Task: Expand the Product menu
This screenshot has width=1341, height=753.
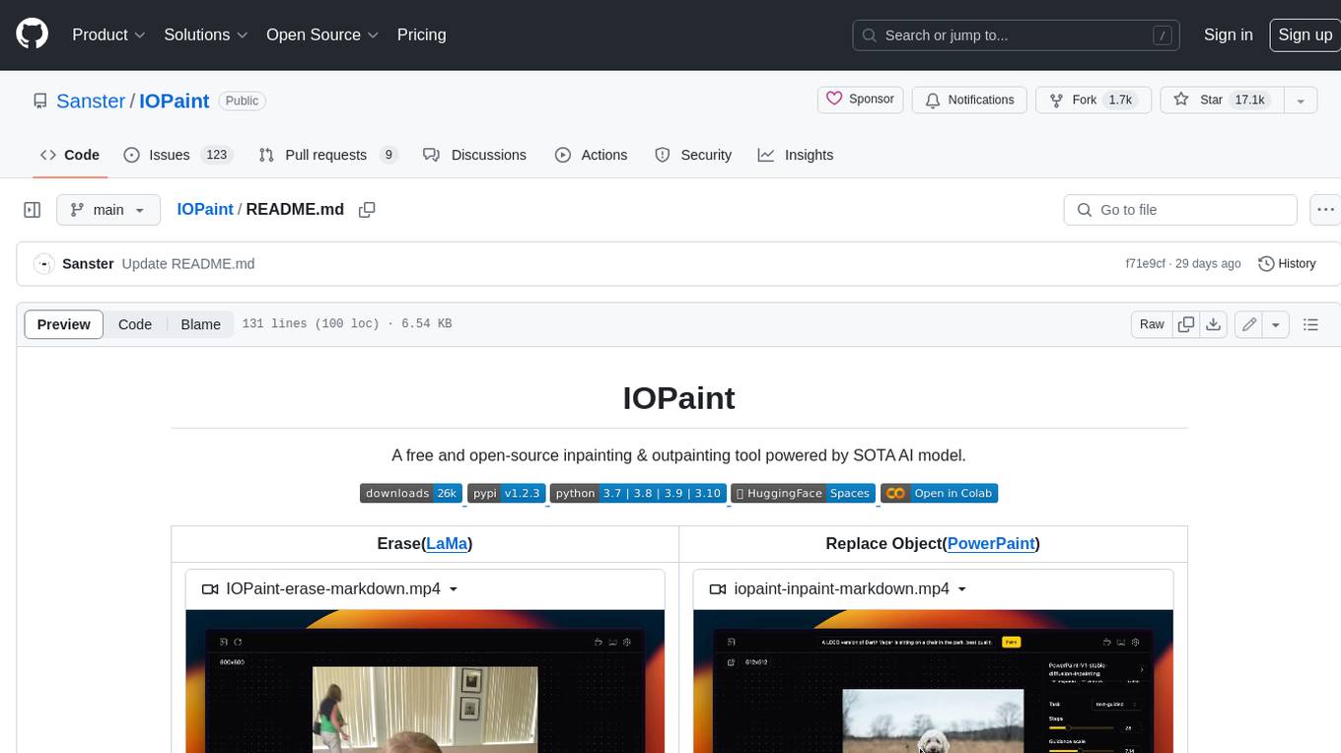Action: tap(108, 34)
